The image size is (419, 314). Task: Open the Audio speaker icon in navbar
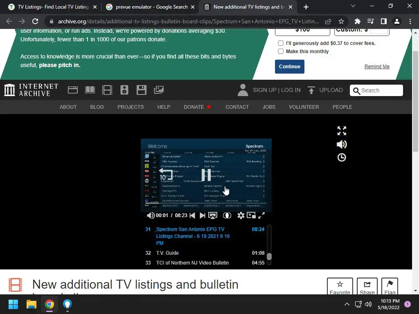point(124,90)
